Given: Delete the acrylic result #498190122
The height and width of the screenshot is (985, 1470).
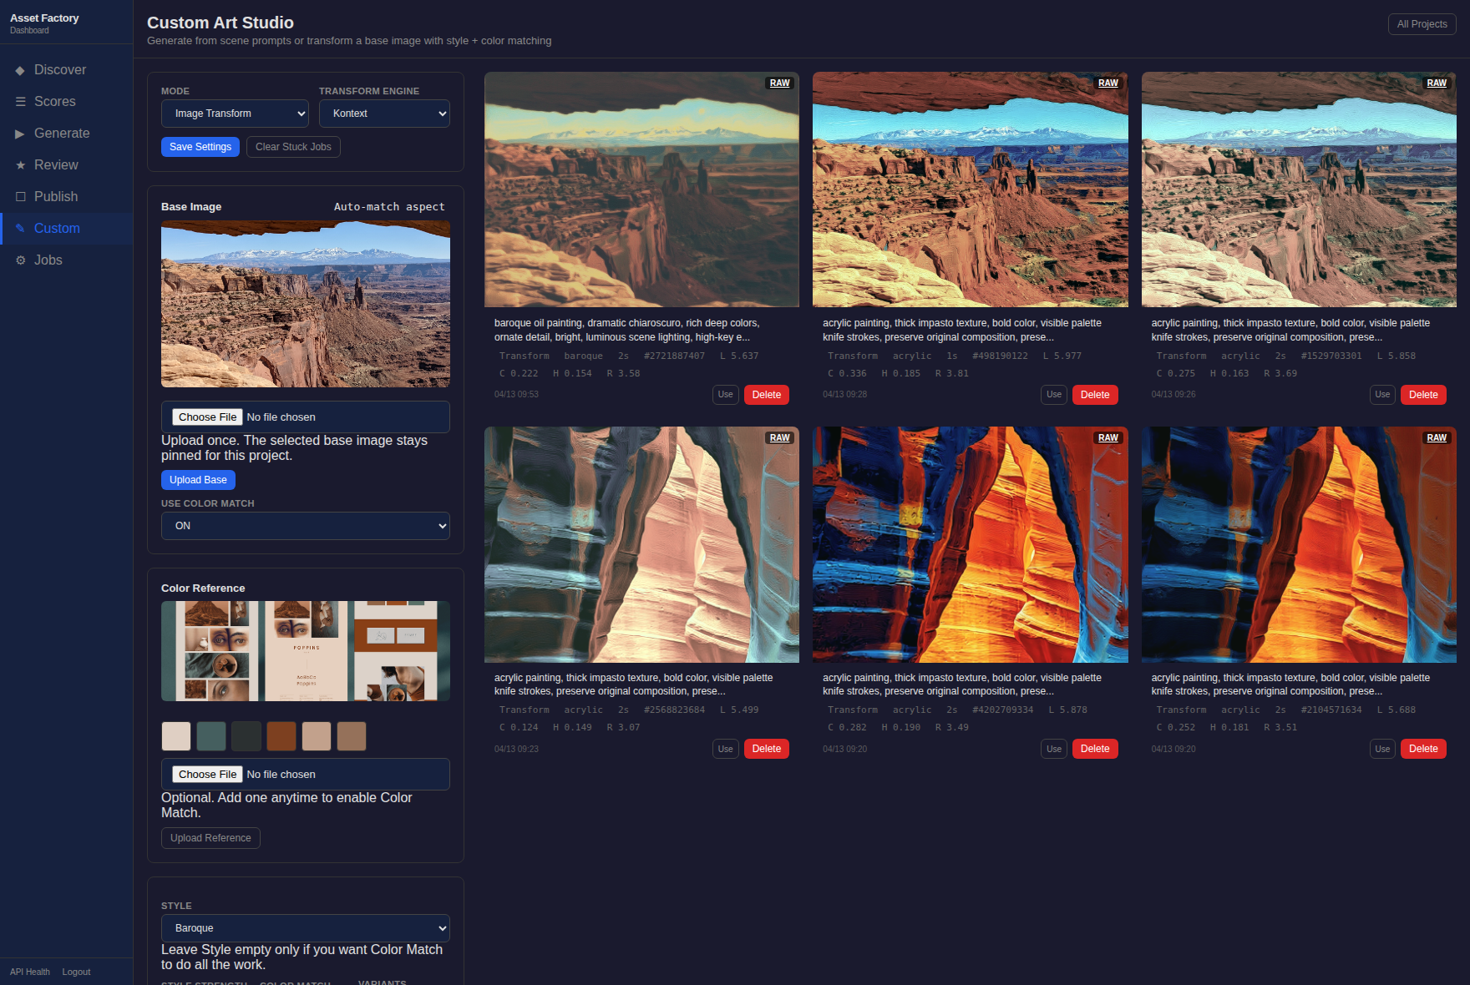Looking at the screenshot, I should tap(1095, 395).
